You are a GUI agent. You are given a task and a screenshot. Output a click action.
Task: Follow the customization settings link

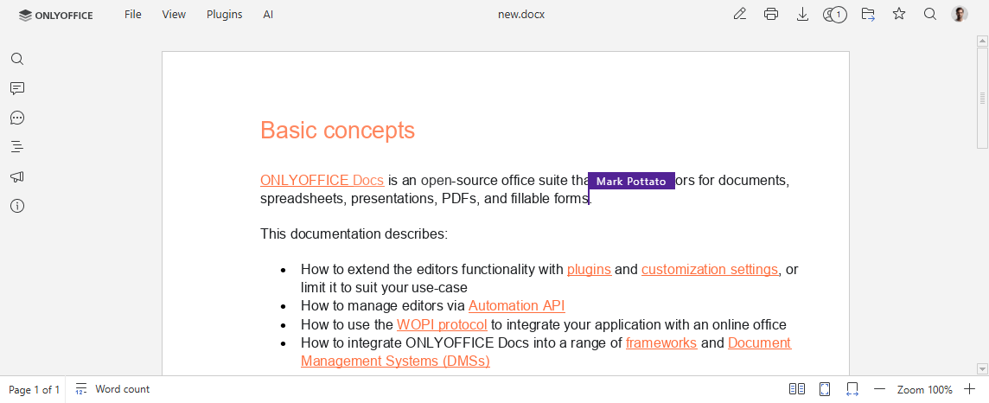pyautogui.click(x=710, y=269)
